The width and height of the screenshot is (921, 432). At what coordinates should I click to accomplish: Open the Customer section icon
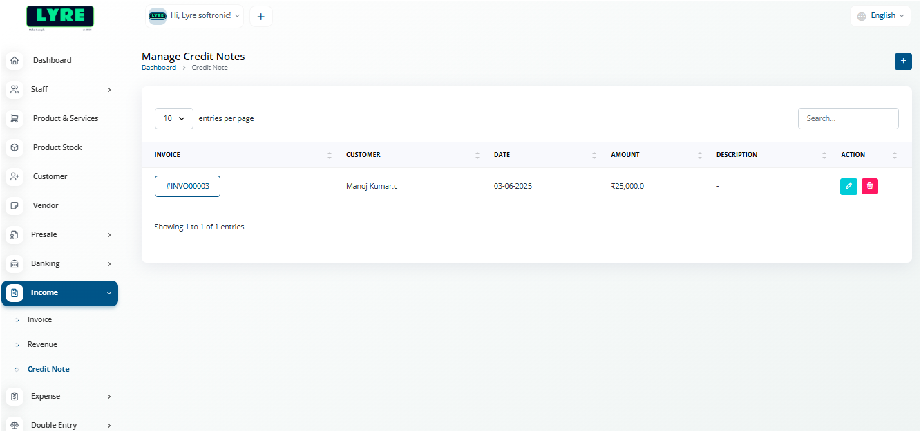[15, 176]
